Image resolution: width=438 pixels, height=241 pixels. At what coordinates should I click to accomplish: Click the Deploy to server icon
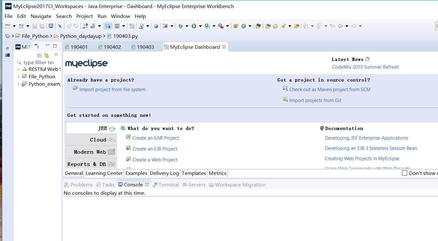85,26
